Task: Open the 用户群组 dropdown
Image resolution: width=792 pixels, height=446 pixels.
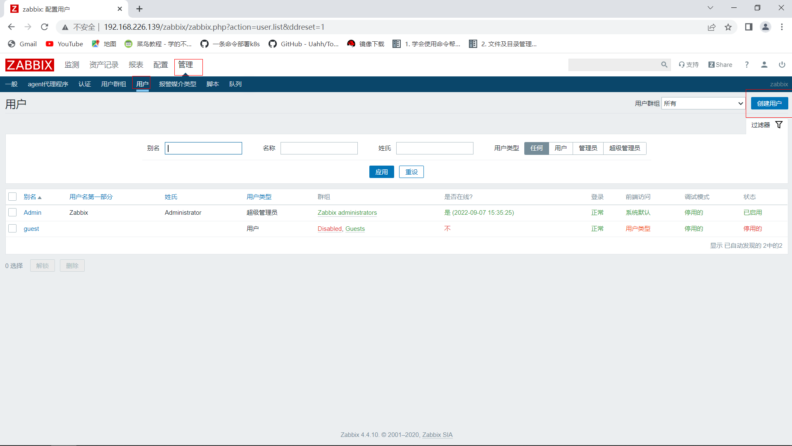Action: [703, 103]
